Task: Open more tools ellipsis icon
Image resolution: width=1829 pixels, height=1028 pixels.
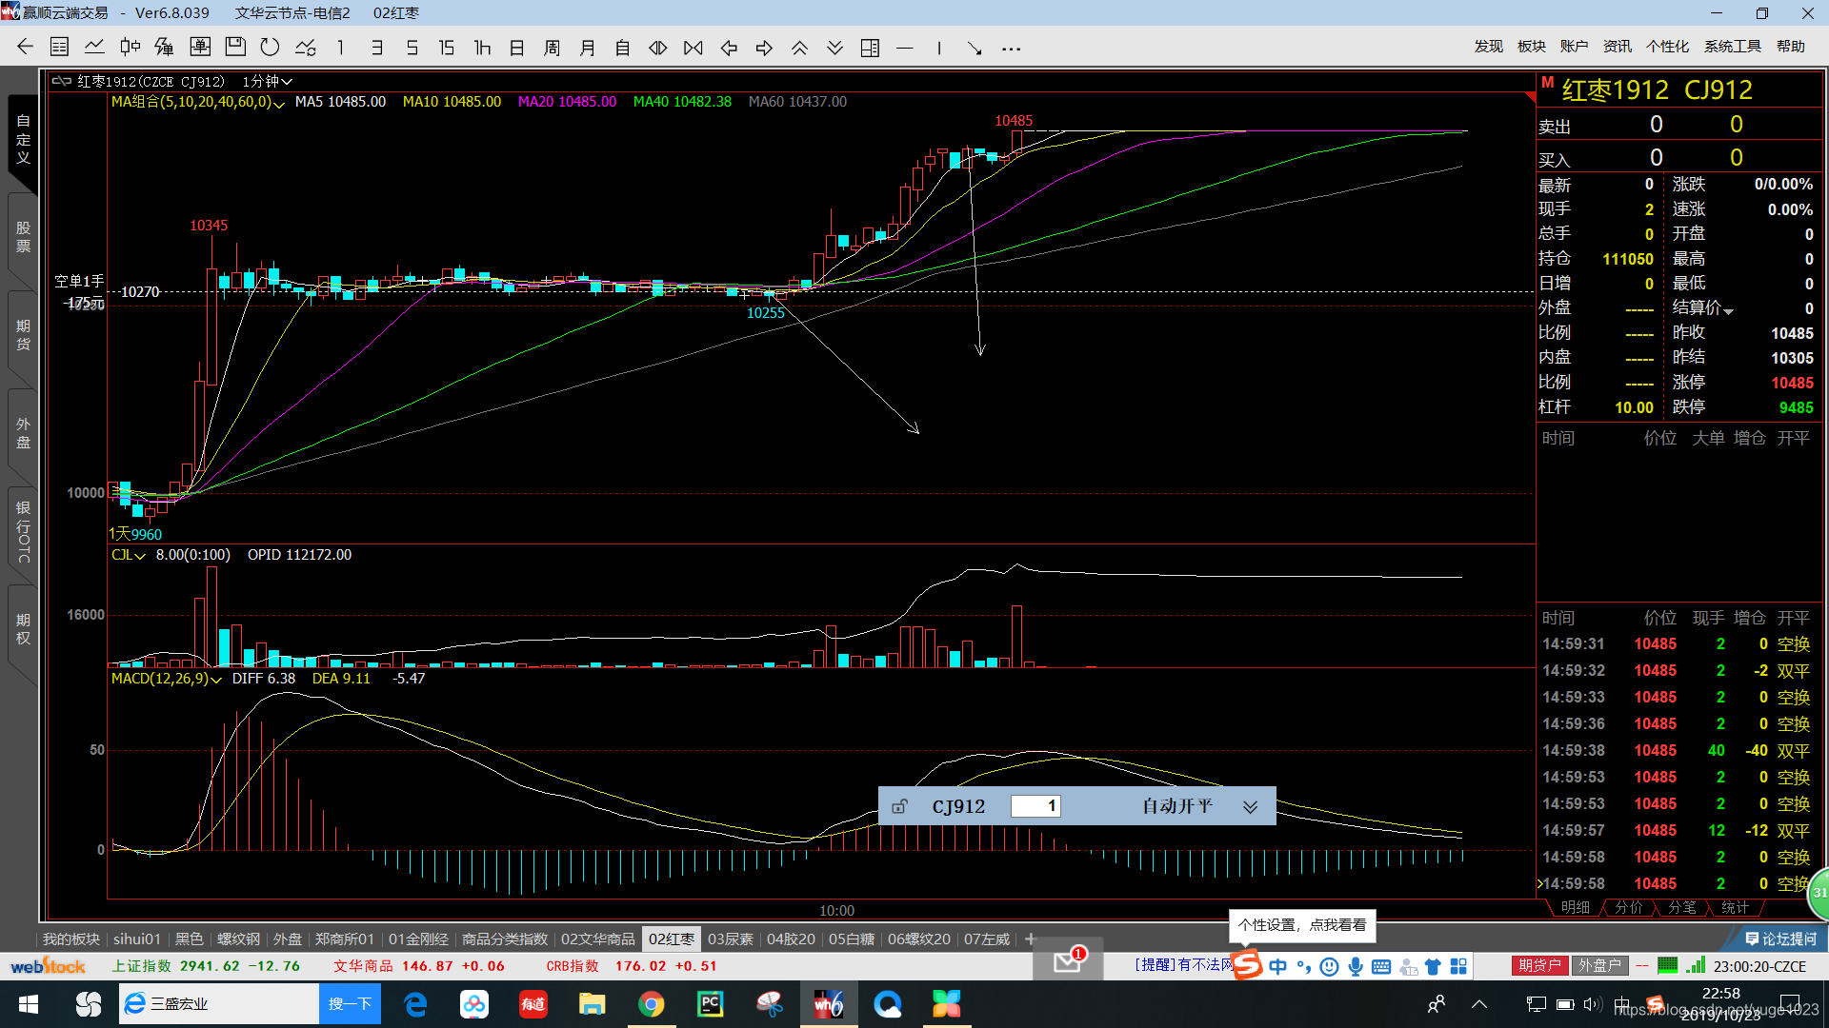Action: tap(1011, 48)
